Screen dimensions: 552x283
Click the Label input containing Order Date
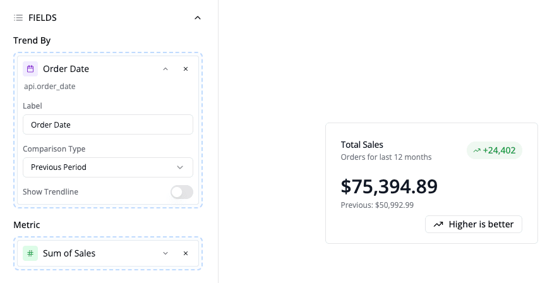click(107, 124)
